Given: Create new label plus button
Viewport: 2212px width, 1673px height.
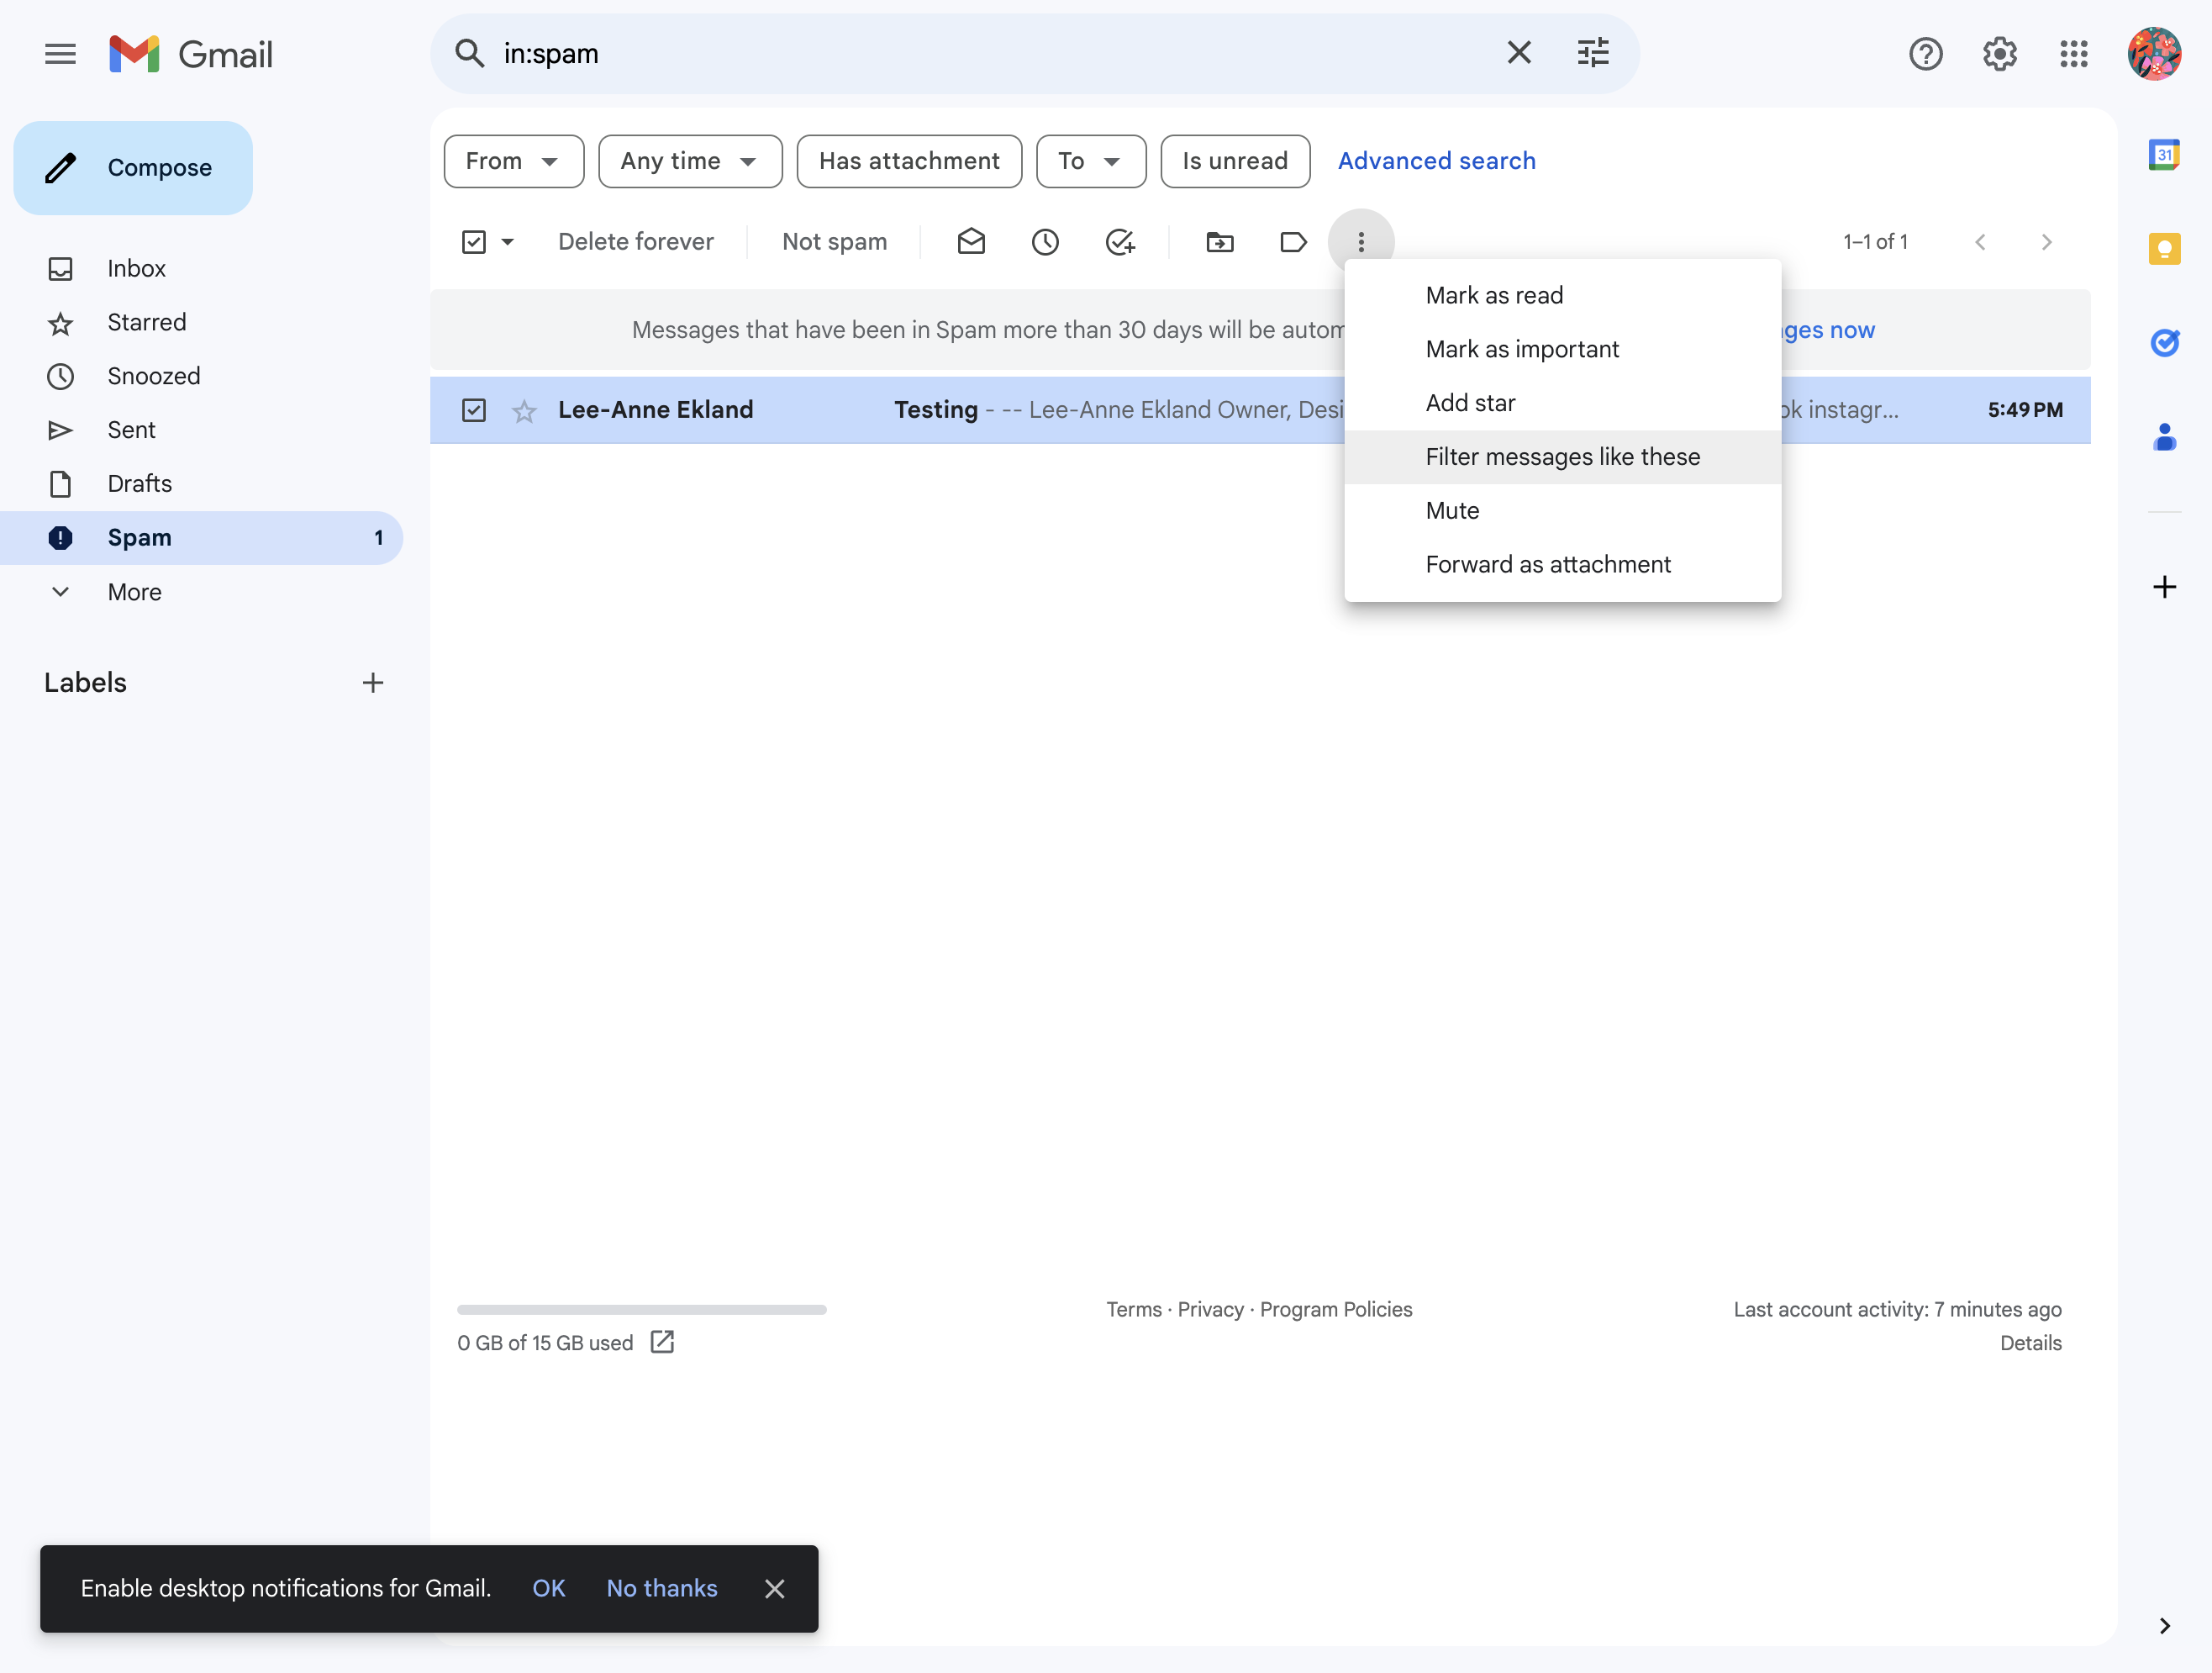Looking at the screenshot, I should pos(373,683).
